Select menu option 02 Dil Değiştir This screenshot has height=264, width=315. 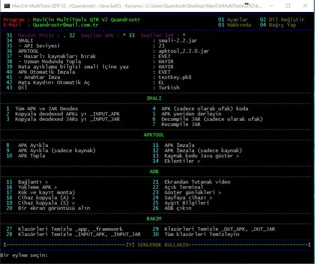click(x=282, y=20)
